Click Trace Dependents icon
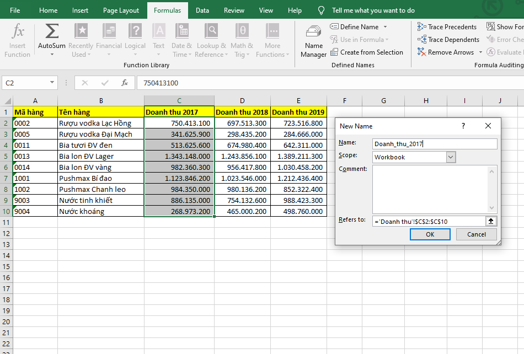 [422, 40]
